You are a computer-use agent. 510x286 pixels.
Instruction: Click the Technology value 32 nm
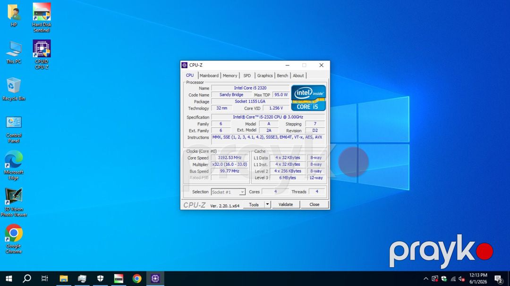(x=222, y=108)
